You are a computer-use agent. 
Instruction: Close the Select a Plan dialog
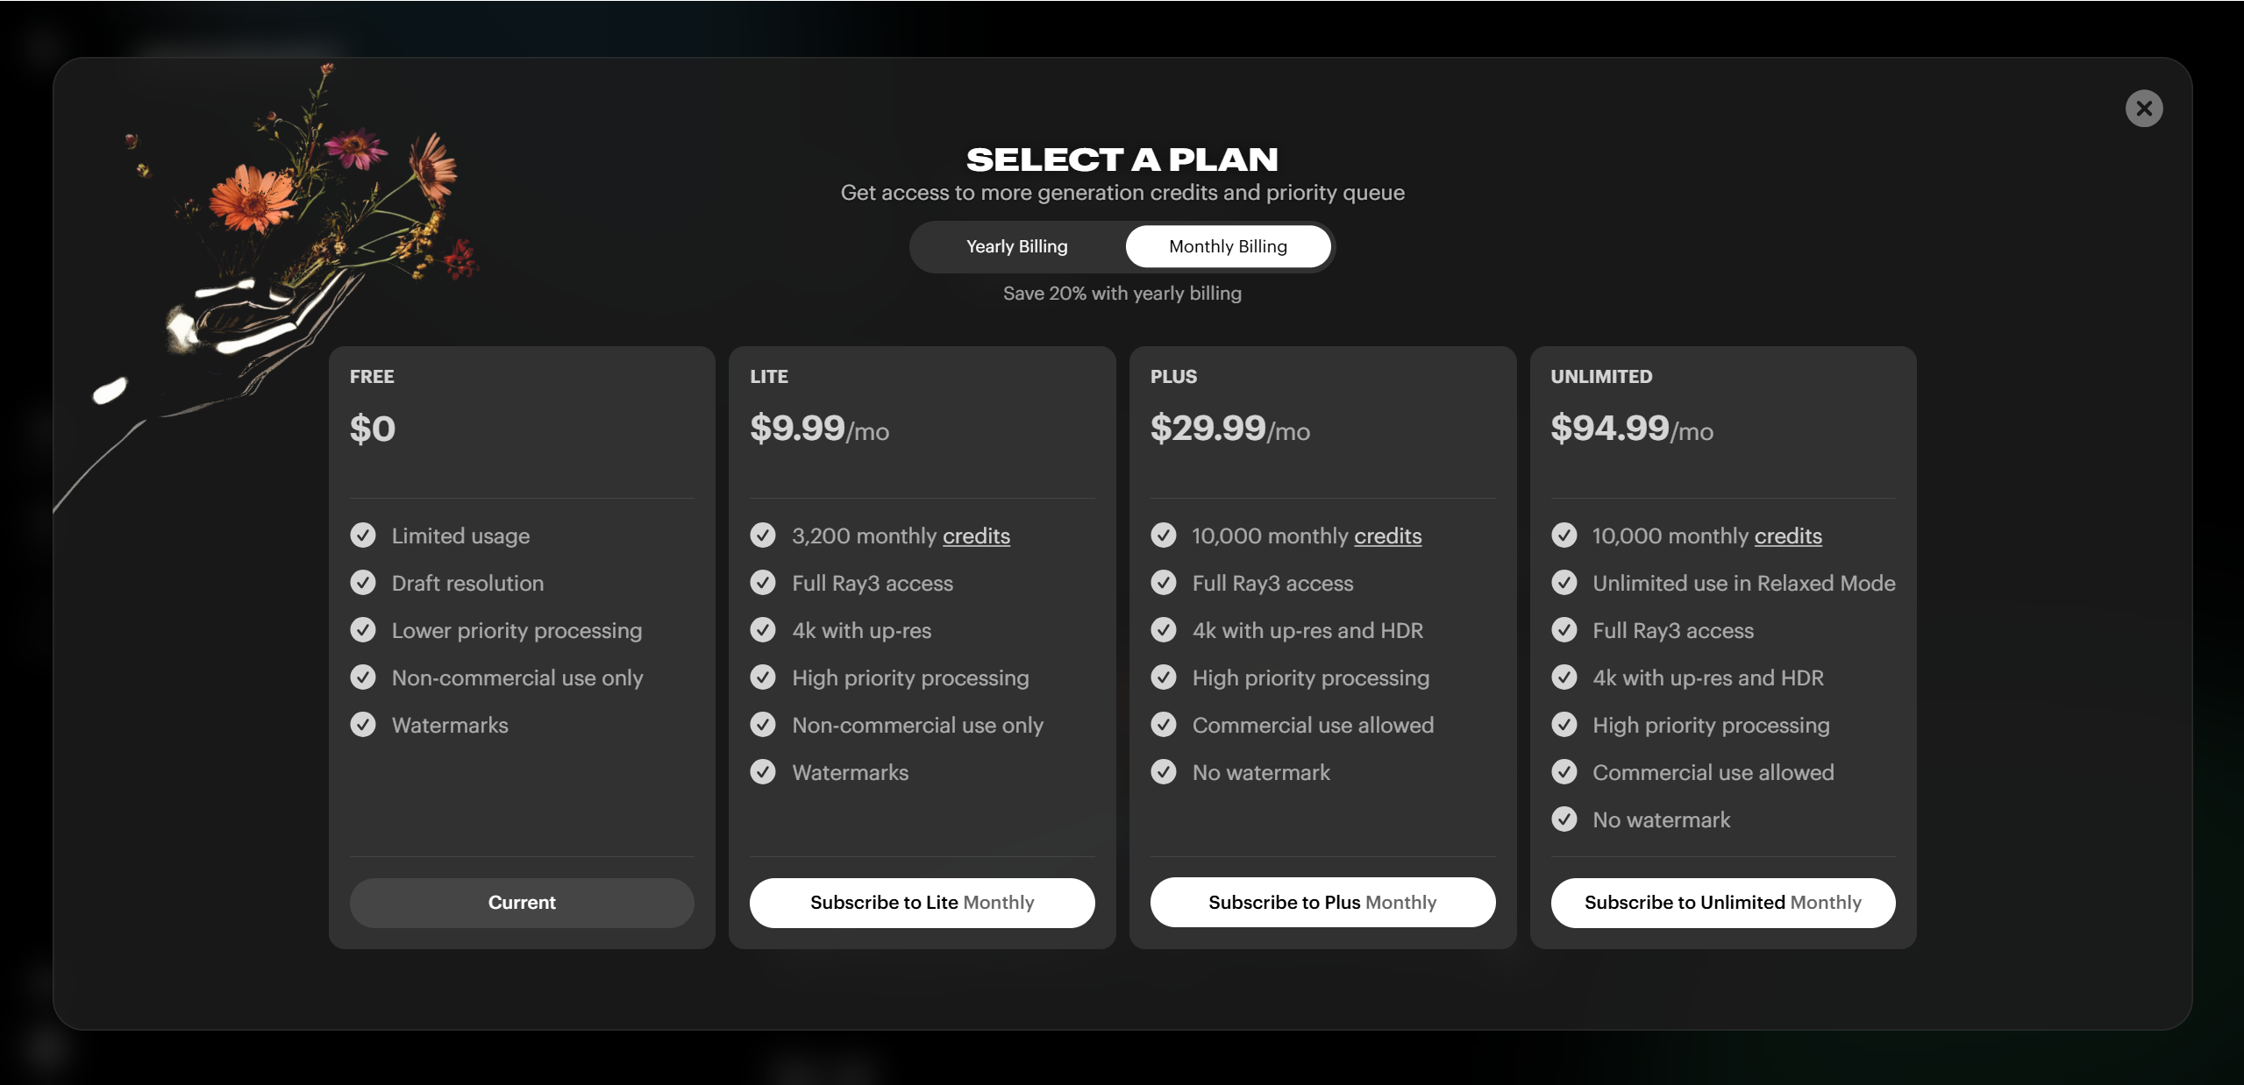point(2143,109)
